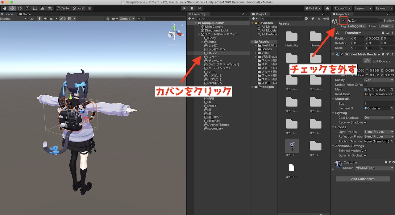
Task: Switch to the Game tab
Action: [25, 14]
